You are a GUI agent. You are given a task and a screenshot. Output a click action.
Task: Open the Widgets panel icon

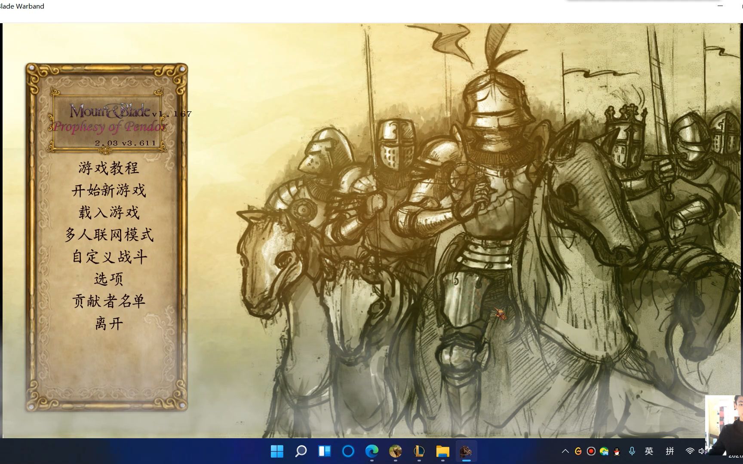coord(324,451)
